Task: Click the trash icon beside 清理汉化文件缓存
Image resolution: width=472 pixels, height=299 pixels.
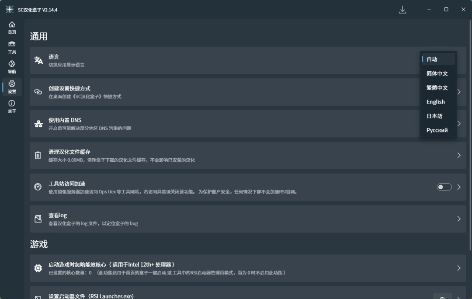Action: (x=38, y=155)
